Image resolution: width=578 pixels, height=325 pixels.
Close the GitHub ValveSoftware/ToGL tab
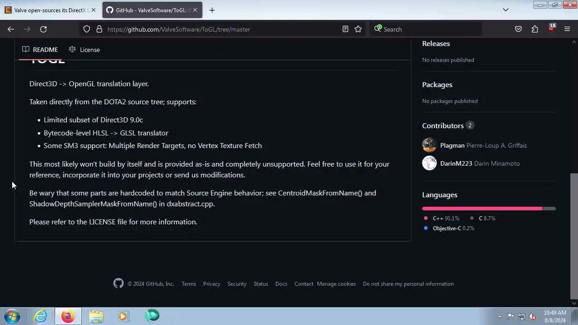click(195, 10)
